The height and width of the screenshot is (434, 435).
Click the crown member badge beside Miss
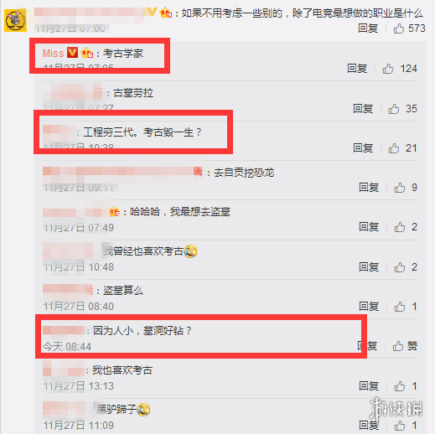tap(86, 53)
